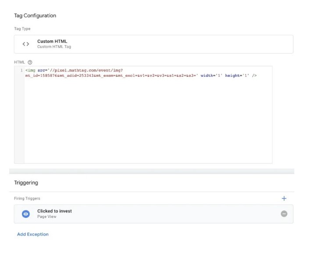The height and width of the screenshot is (263, 321).
Task: Click the Page View eye trigger icon
Action: pyautogui.click(x=26, y=214)
